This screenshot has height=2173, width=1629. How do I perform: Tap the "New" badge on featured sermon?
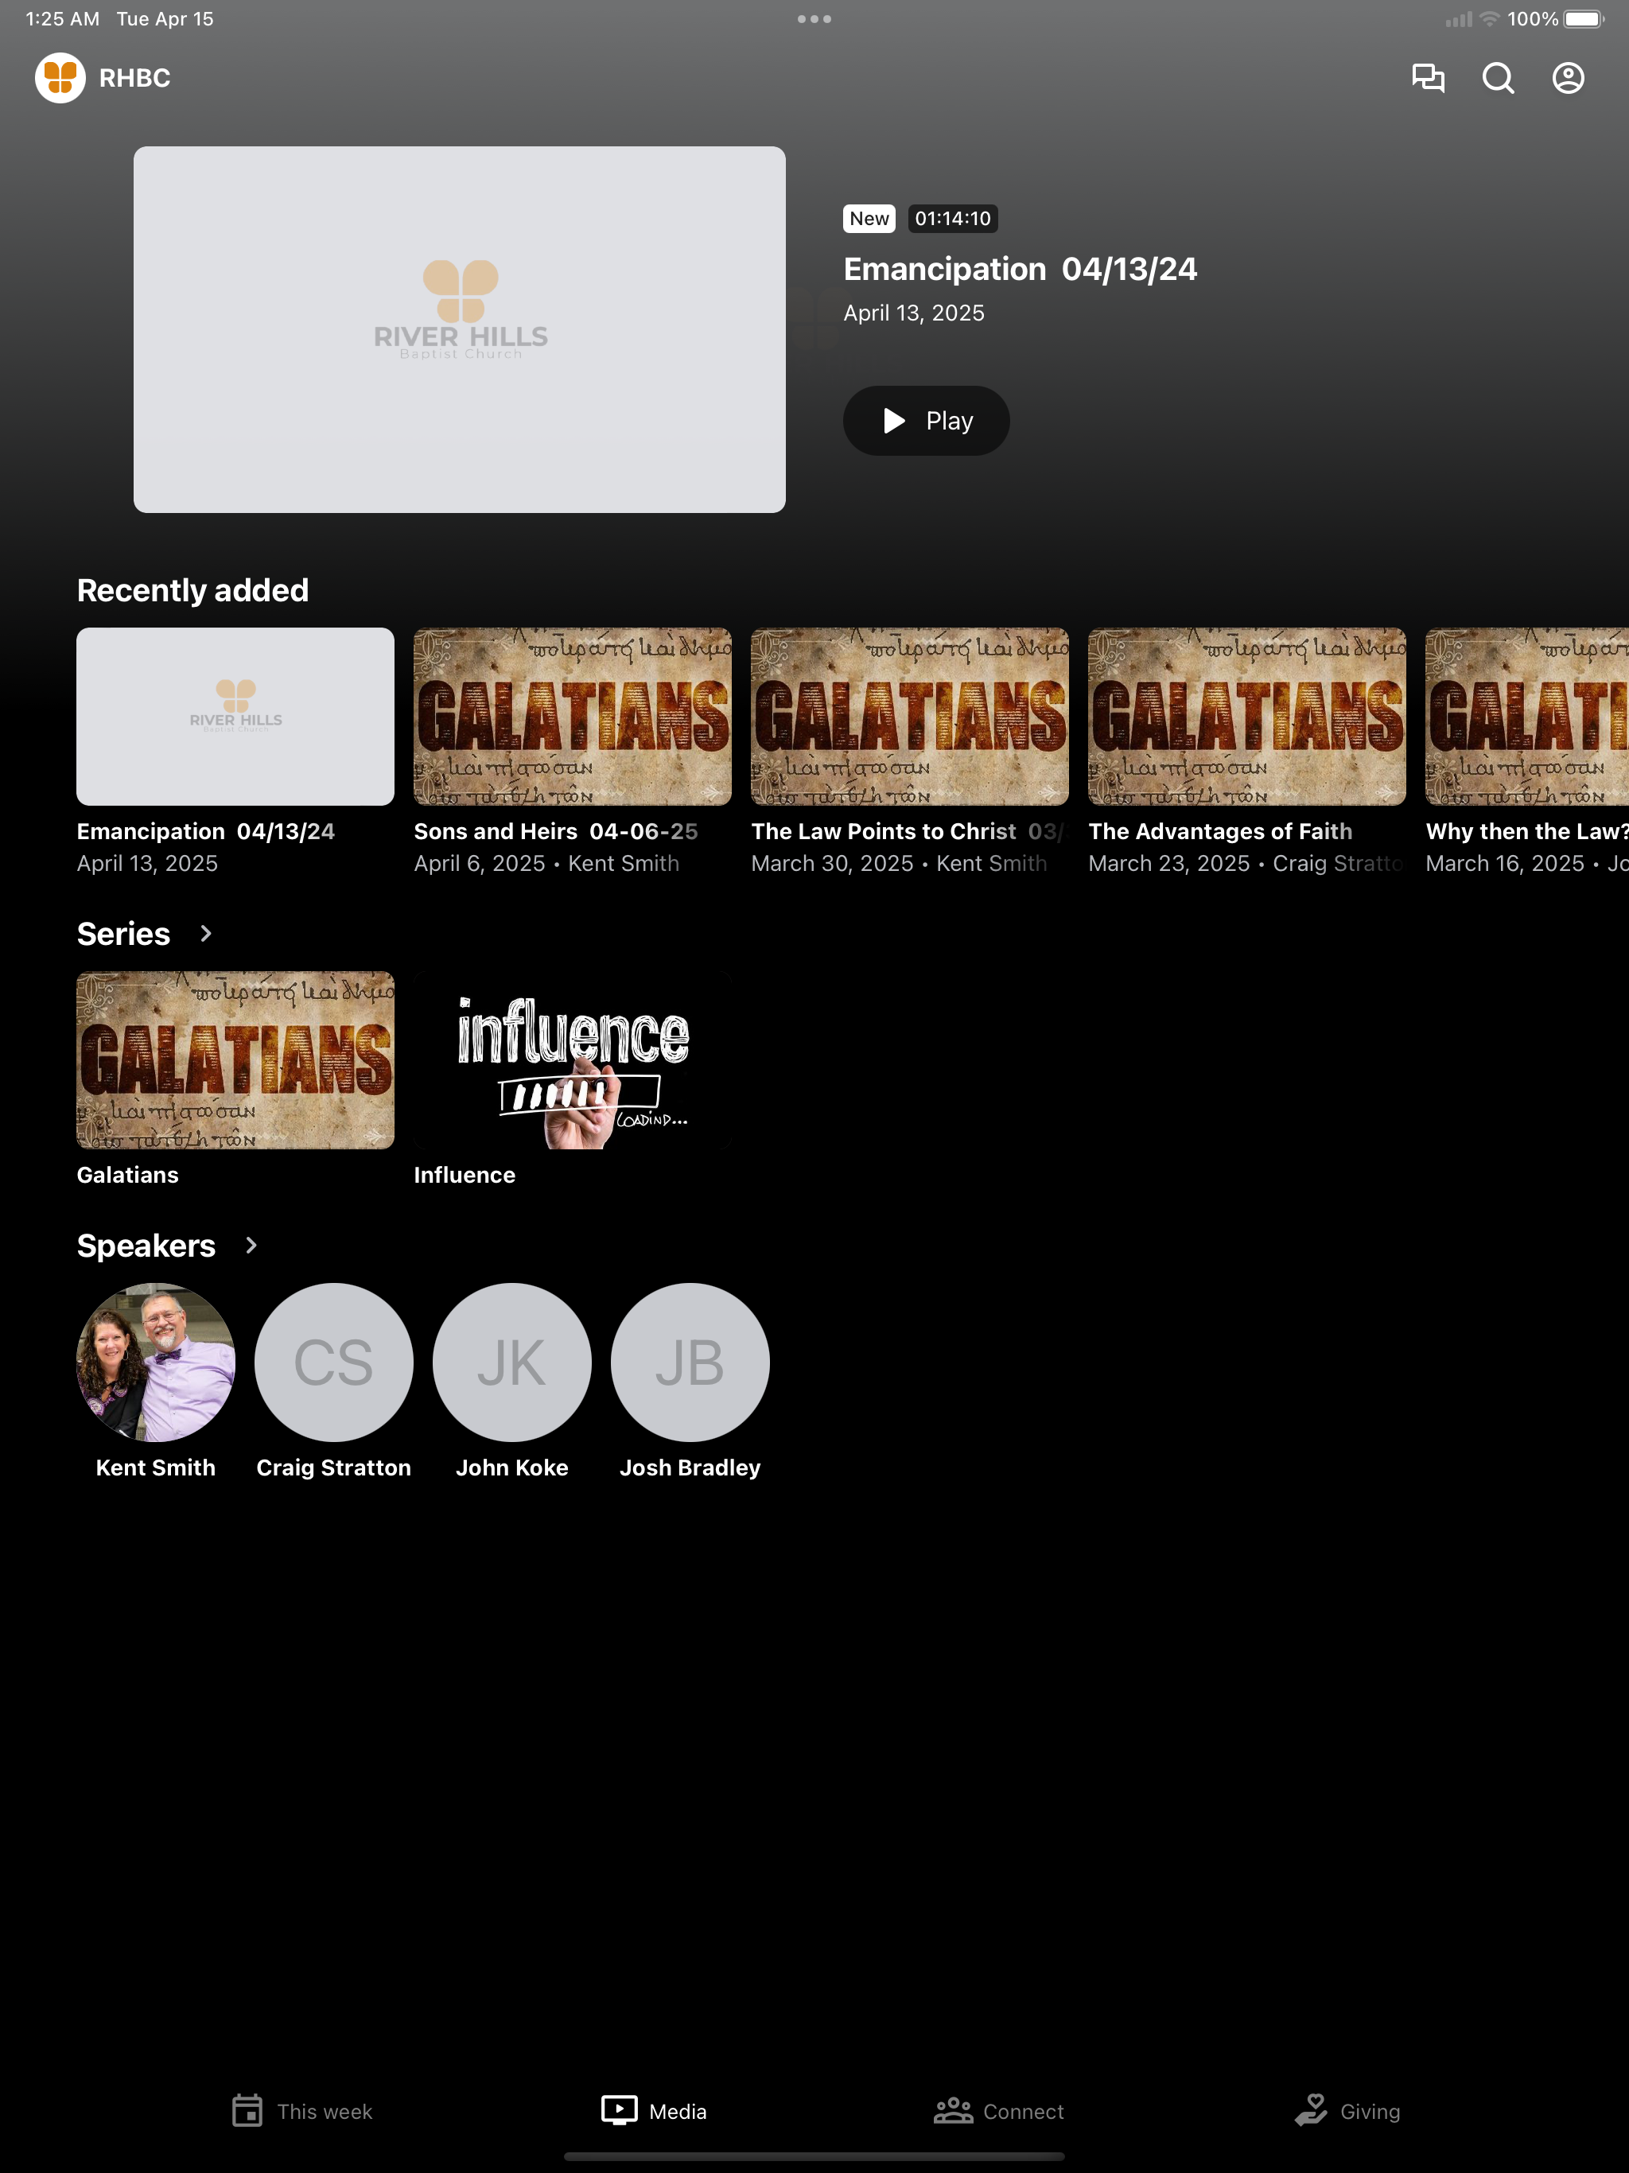[869, 218]
